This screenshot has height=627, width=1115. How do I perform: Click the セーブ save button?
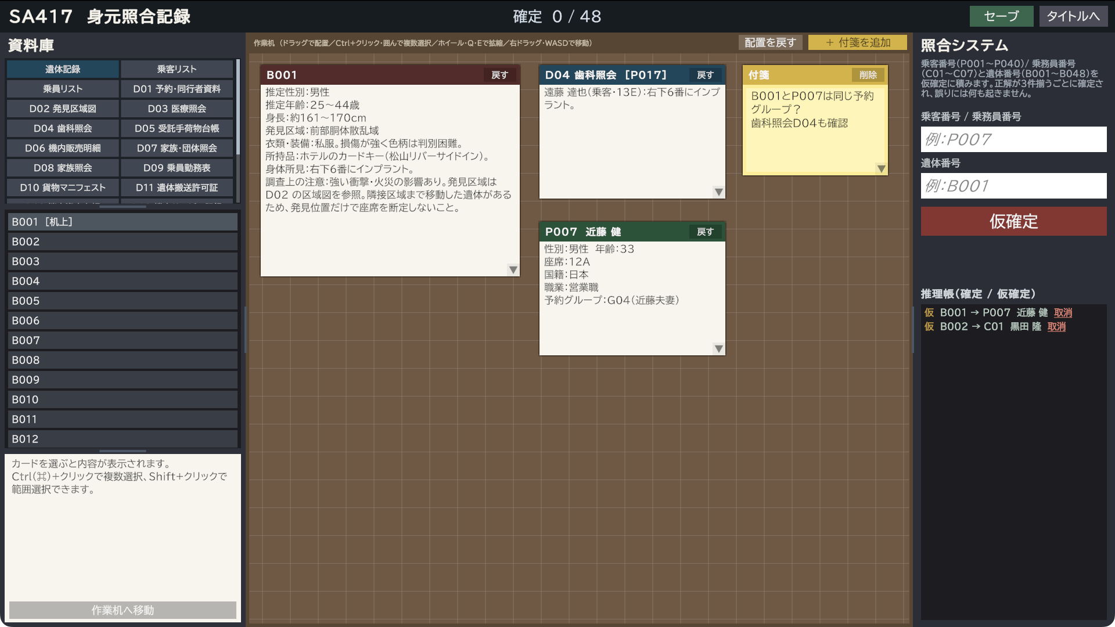point(1001,16)
